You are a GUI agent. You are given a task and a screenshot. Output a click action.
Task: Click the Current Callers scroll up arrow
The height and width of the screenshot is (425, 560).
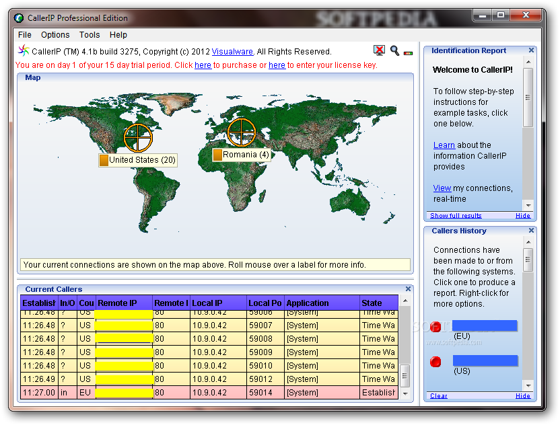(x=405, y=301)
